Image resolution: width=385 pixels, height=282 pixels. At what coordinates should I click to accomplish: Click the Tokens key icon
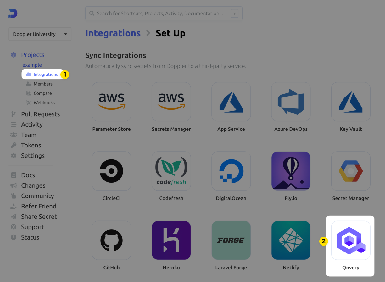(x=14, y=145)
